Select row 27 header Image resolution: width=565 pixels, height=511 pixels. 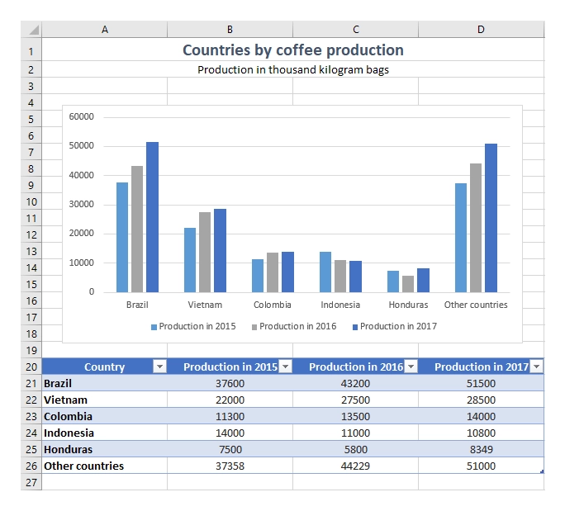pos(31,482)
